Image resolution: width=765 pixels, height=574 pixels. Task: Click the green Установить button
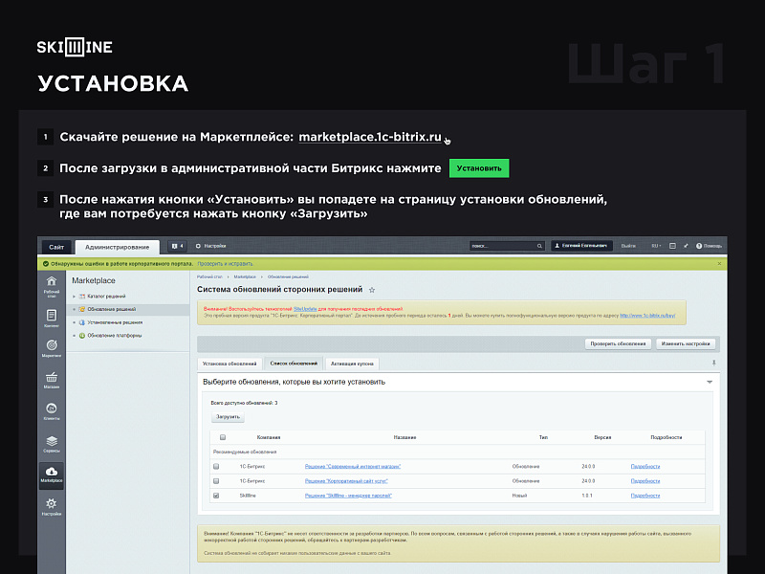coord(478,167)
